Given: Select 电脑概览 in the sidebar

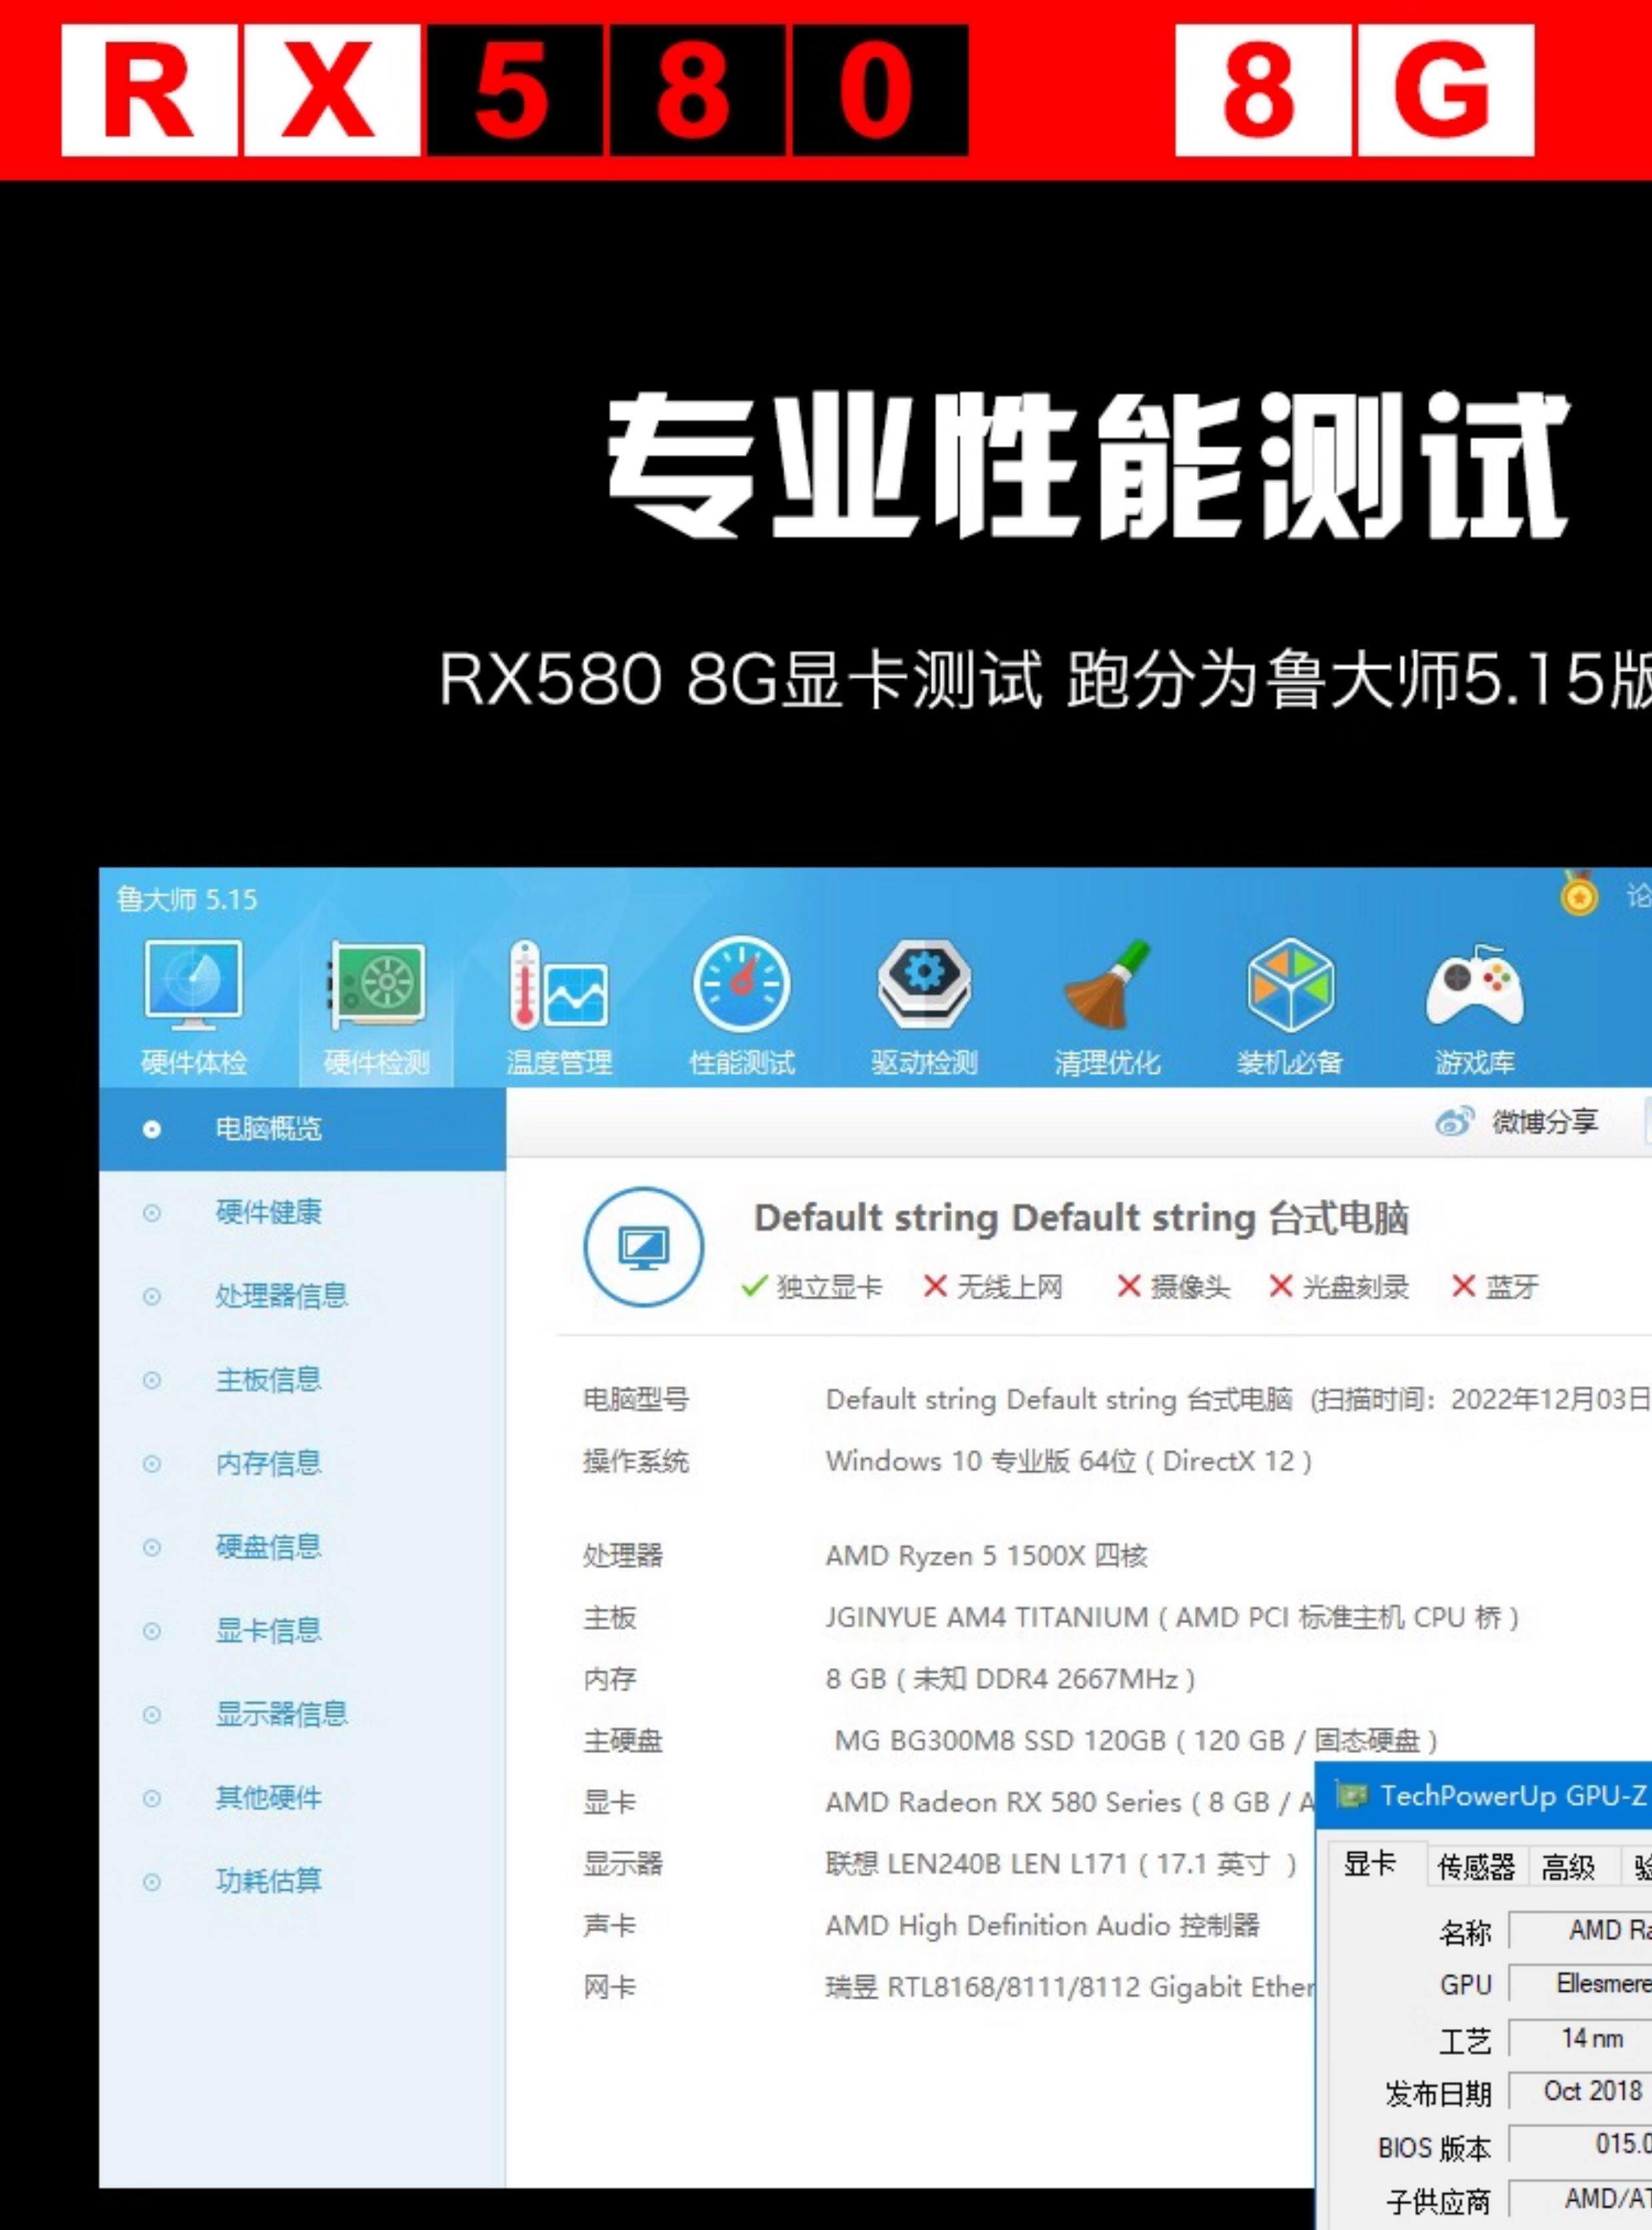Looking at the screenshot, I should coord(302,1129).
